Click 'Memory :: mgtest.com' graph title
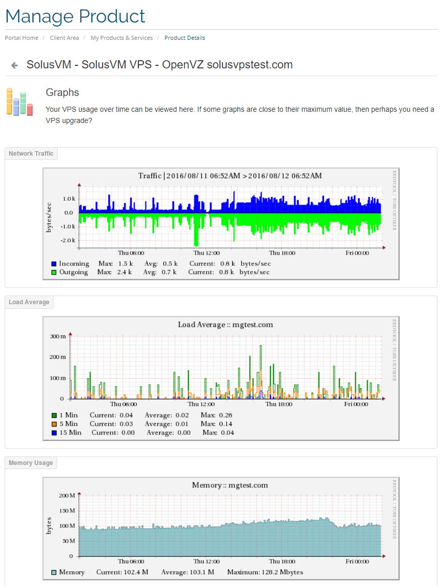This screenshot has width=440, height=588. point(230,485)
